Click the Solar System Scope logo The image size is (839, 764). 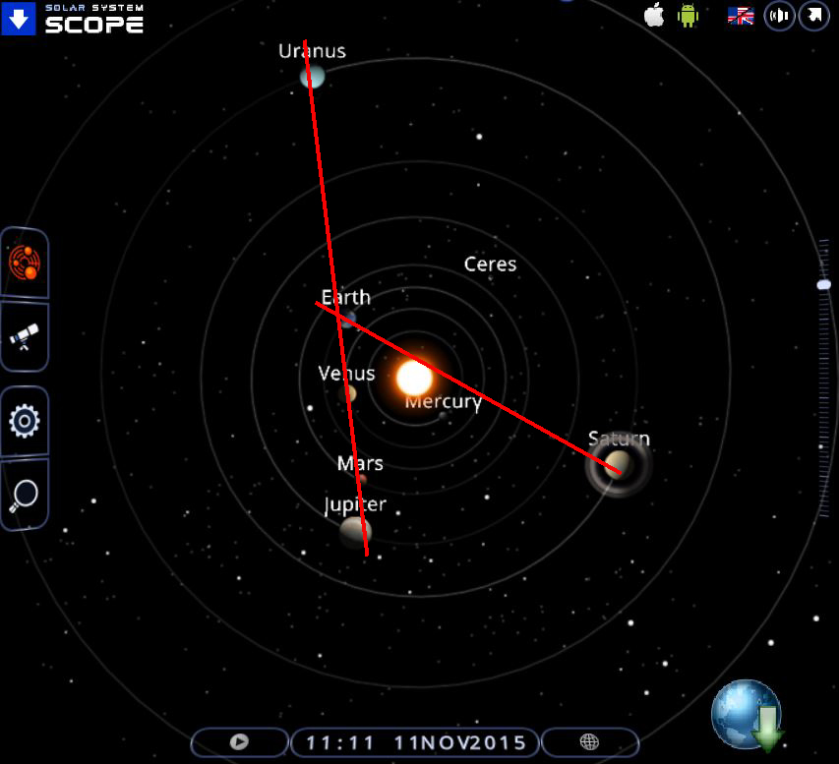73,19
